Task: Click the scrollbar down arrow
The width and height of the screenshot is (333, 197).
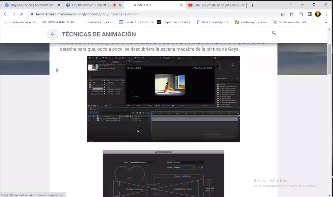Action: pyautogui.click(x=329, y=195)
